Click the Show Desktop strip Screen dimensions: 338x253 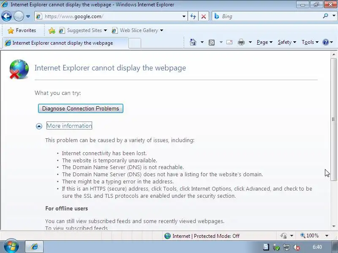pos(335,247)
